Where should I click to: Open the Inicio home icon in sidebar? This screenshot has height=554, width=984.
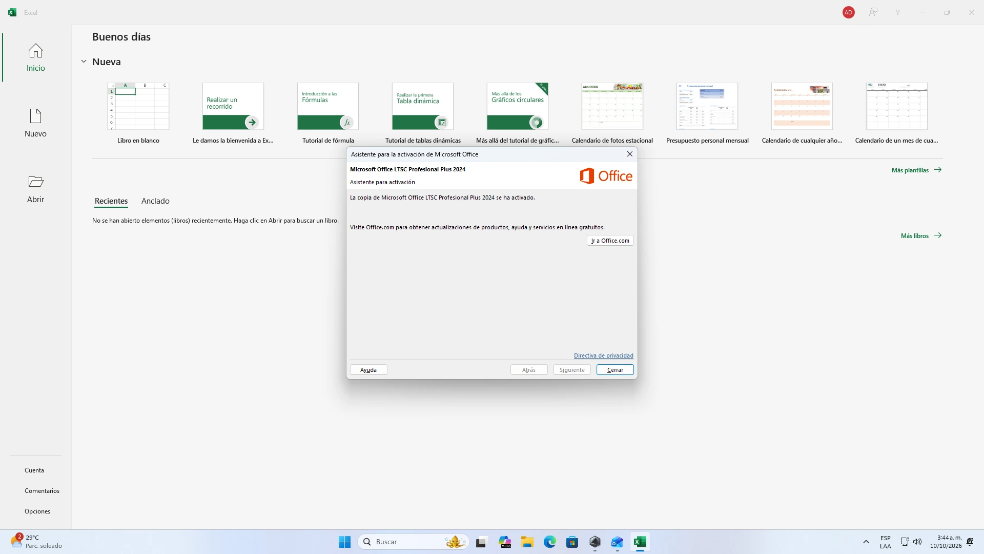click(35, 51)
